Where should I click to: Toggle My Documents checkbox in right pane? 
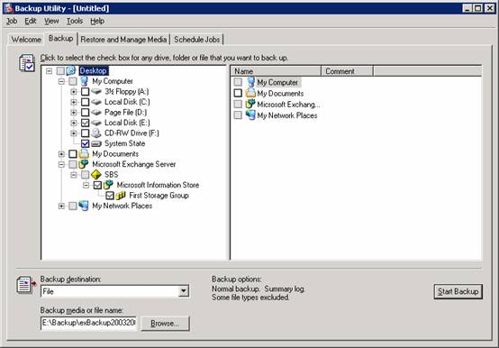pyautogui.click(x=238, y=93)
